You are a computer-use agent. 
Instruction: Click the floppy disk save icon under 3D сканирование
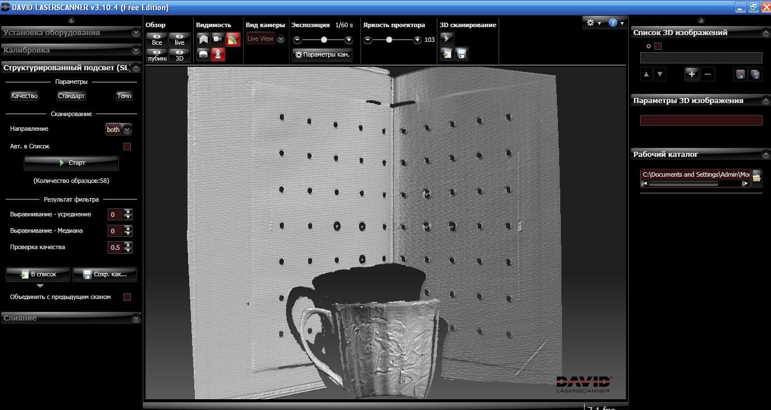(462, 54)
